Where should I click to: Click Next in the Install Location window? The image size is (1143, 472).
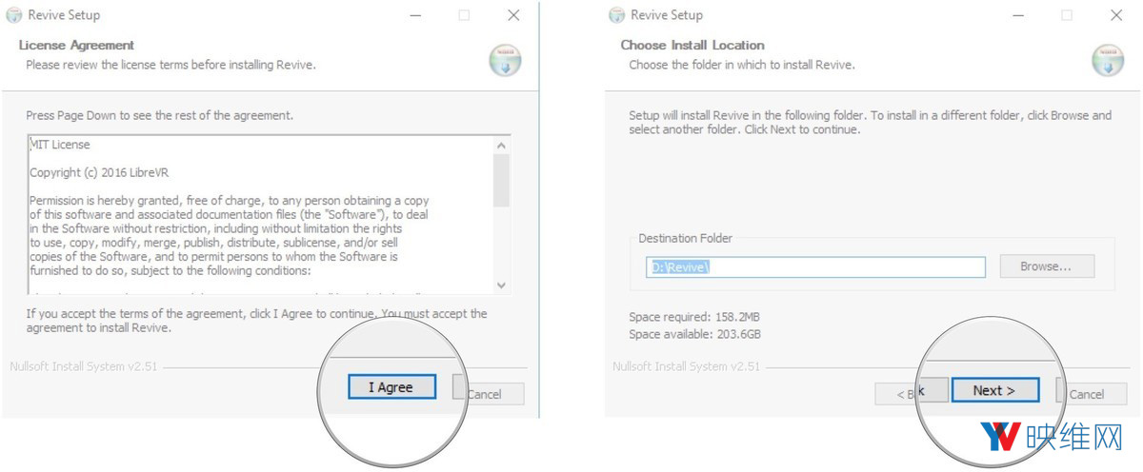pos(993,390)
